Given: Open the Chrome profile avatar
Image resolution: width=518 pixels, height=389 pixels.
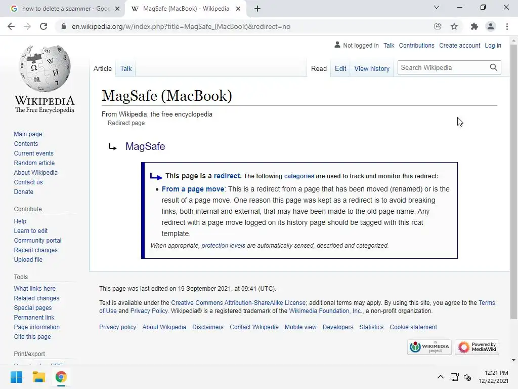Looking at the screenshot, I should click(491, 26).
